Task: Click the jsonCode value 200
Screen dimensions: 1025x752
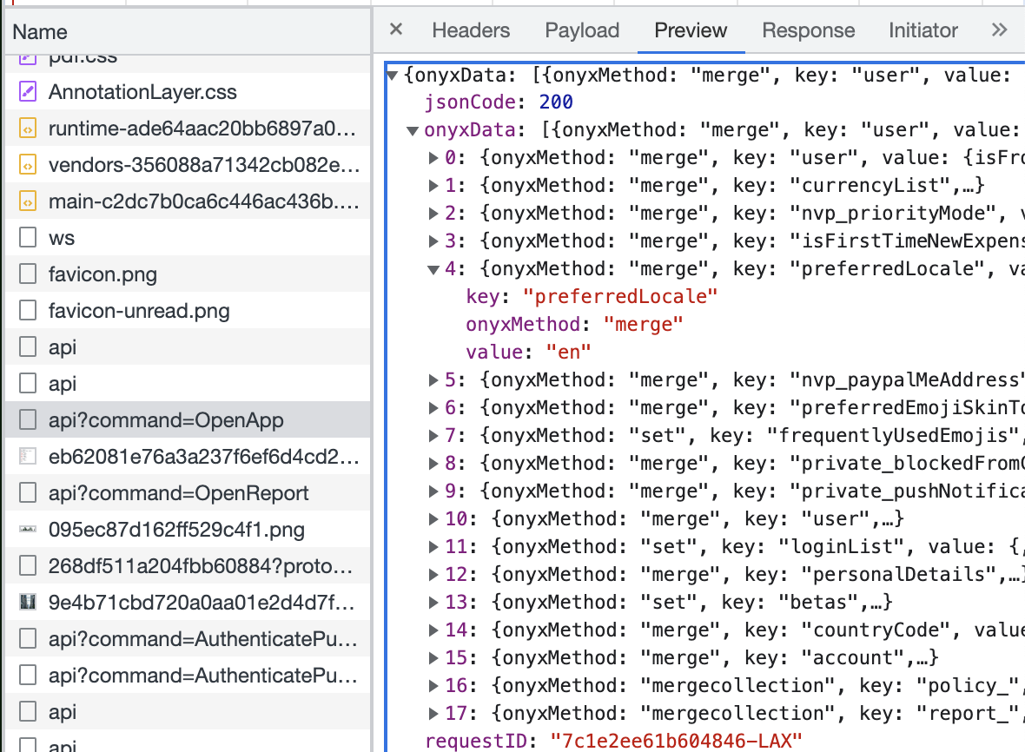Action: coord(556,102)
